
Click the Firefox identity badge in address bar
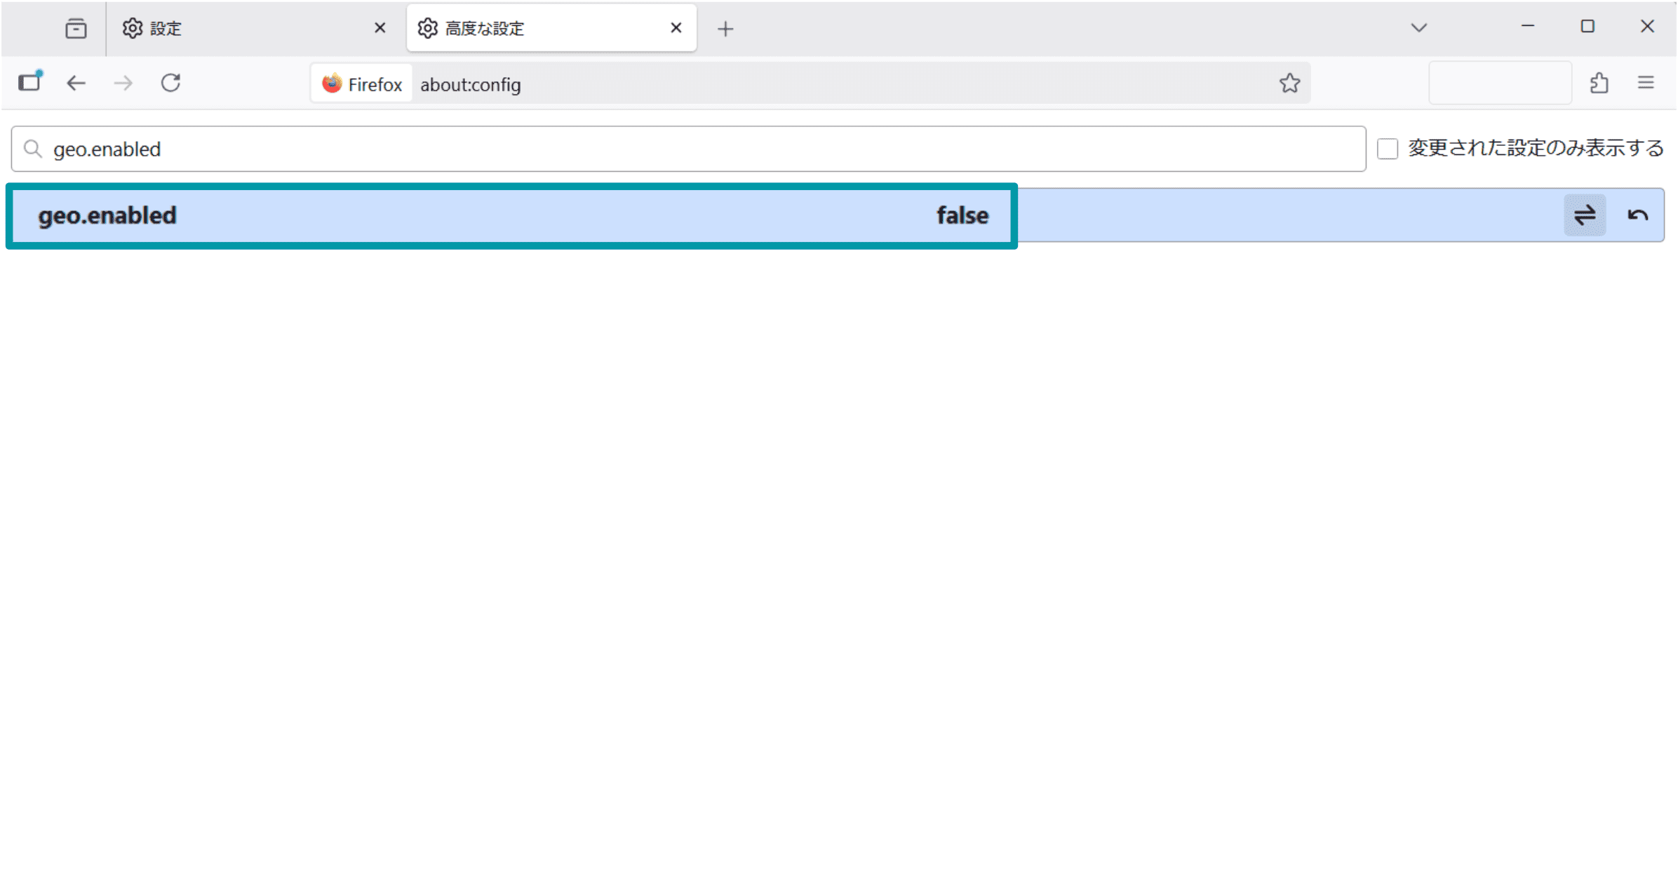362,84
